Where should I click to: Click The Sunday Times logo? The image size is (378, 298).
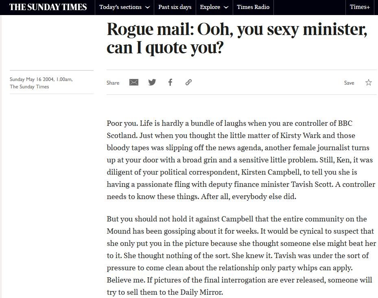[x=48, y=7]
